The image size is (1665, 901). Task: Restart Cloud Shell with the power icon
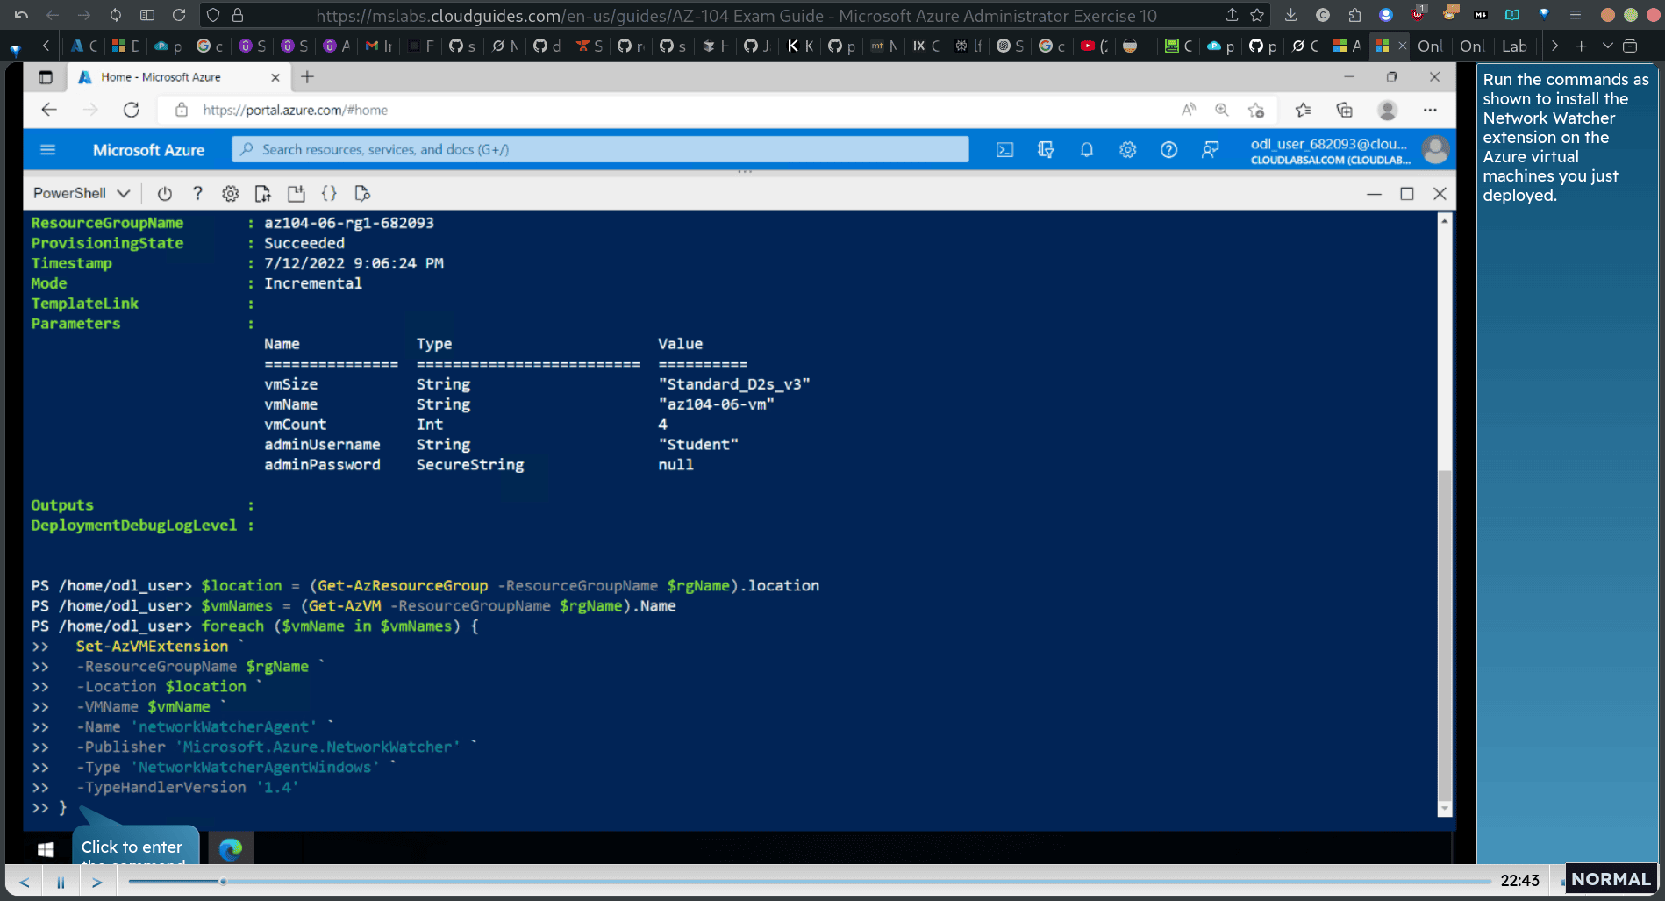click(164, 193)
